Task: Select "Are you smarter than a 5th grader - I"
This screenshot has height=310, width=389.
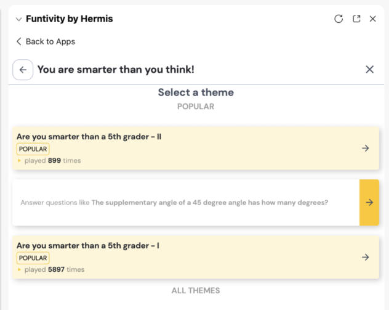Action: coord(88,245)
